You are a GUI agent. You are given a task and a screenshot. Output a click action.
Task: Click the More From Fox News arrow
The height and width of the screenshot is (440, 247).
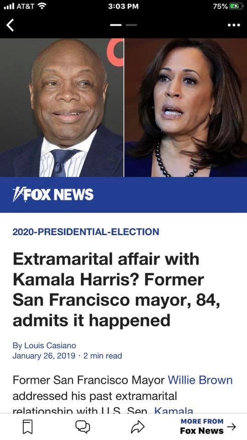click(x=231, y=427)
